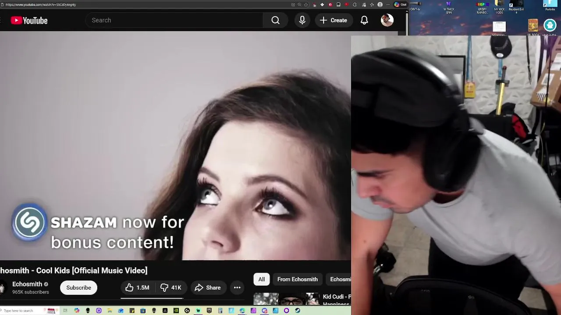Screen dimensions: 561x315
Task: Click the 965K subscribers text
Action: click(x=31, y=292)
